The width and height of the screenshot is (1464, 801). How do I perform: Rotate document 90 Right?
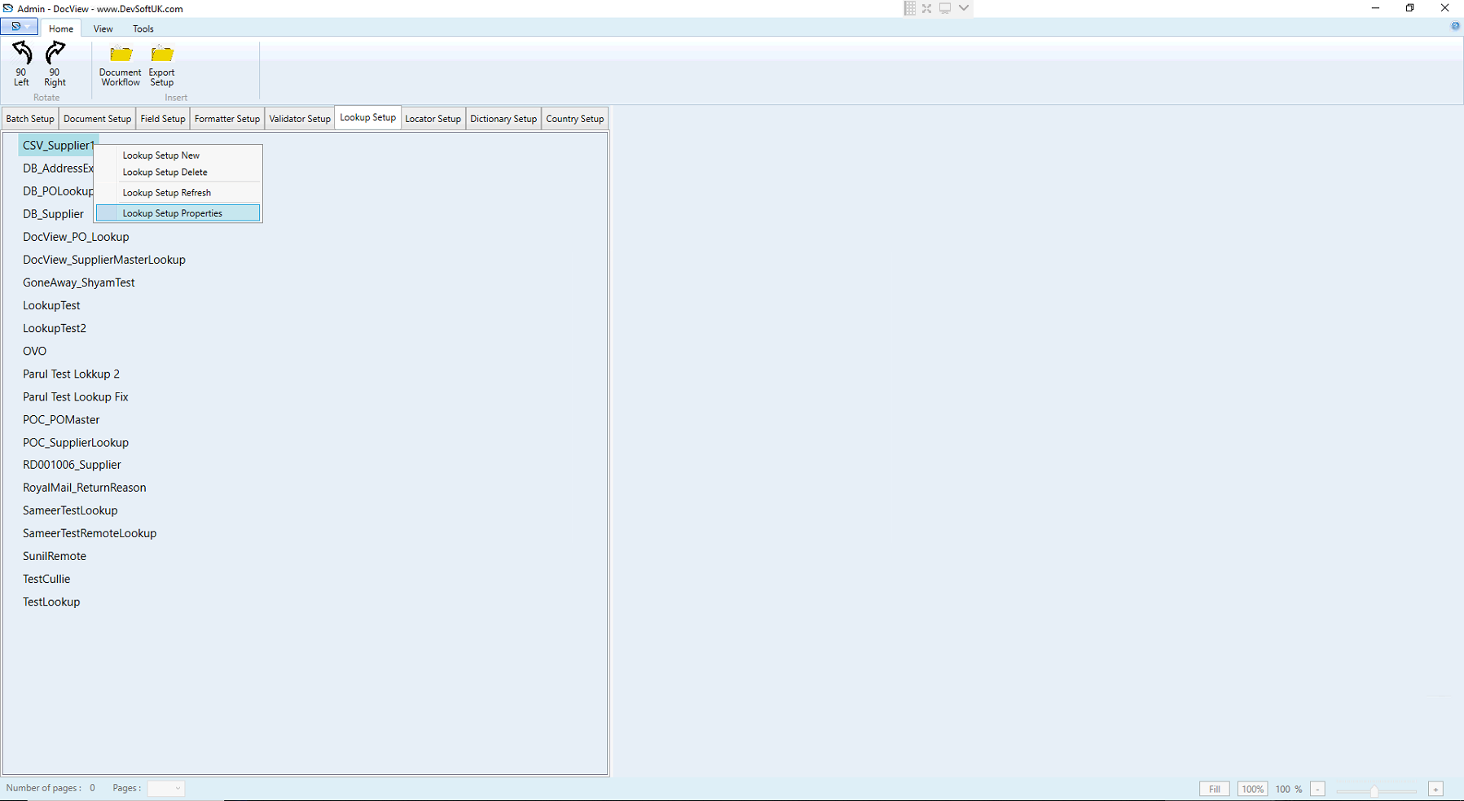point(55,65)
